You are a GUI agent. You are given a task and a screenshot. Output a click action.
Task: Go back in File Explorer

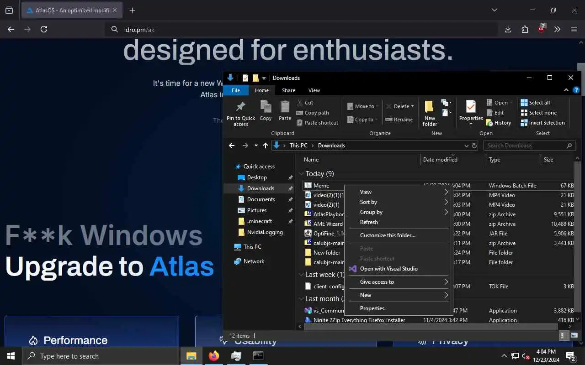point(232,146)
